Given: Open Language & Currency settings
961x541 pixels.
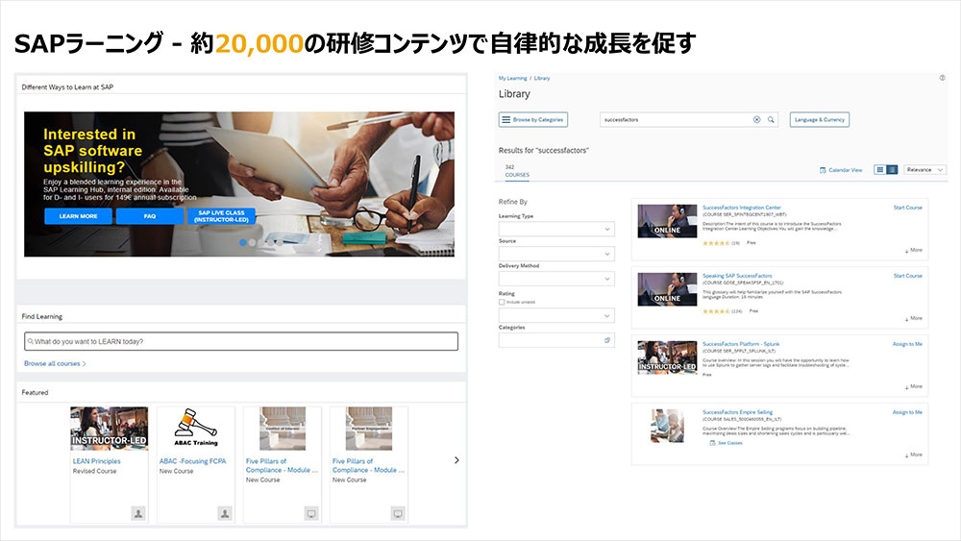Looking at the screenshot, I should click(819, 119).
